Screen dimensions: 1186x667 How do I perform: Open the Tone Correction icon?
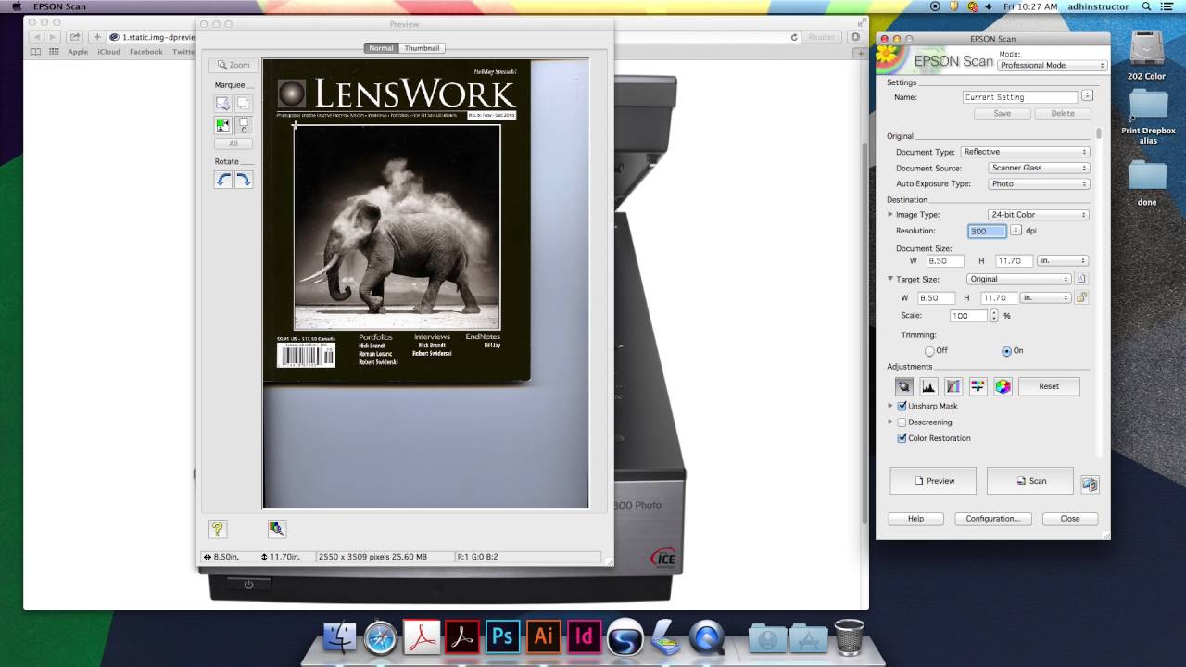pyautogui.click(x=953, y=386)
